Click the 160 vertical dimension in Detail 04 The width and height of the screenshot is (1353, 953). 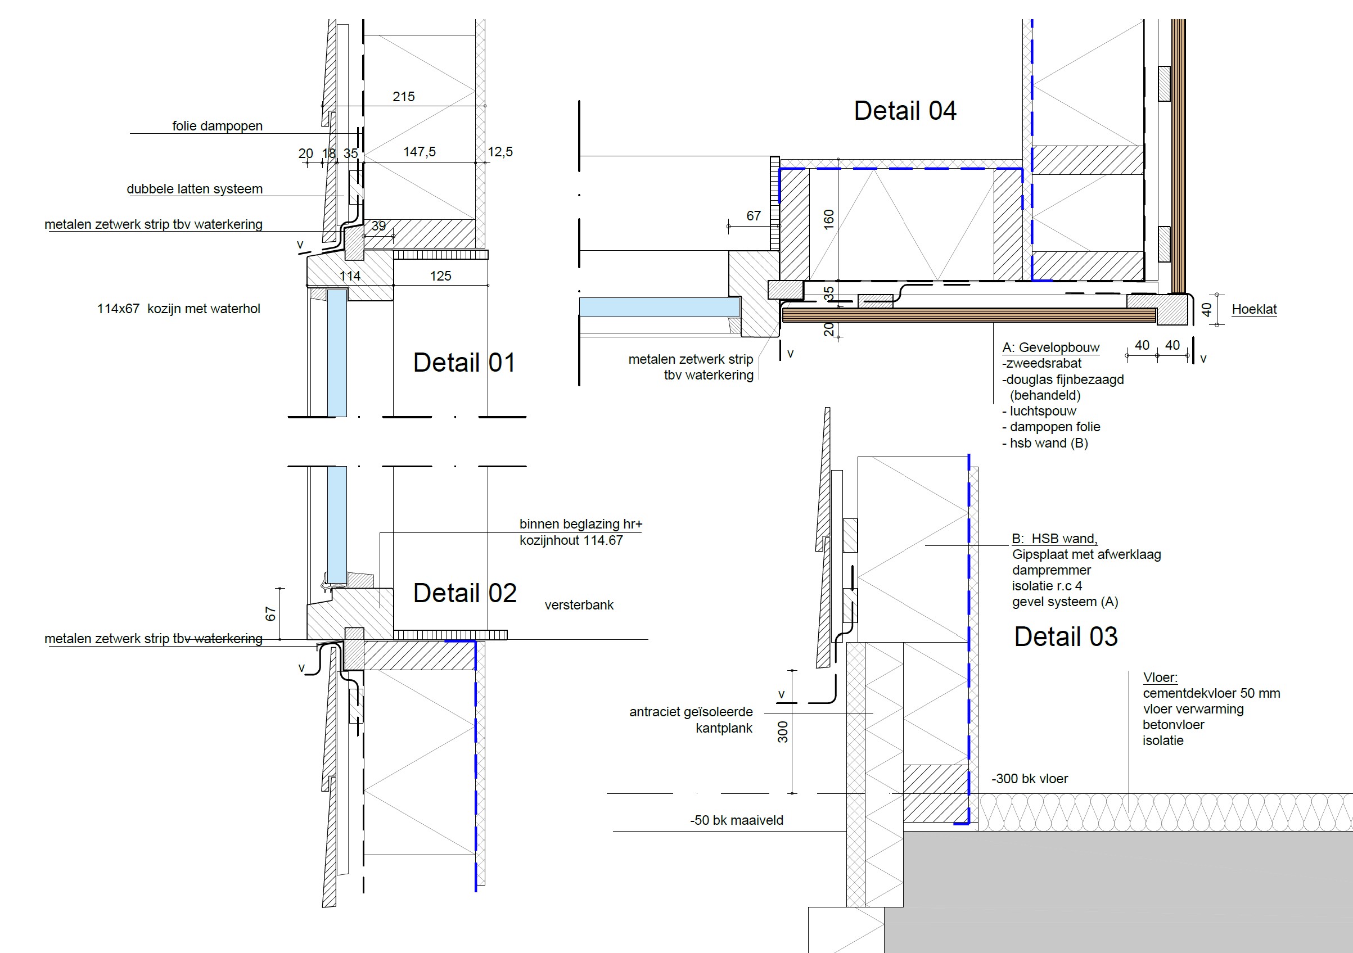point(829,220)
